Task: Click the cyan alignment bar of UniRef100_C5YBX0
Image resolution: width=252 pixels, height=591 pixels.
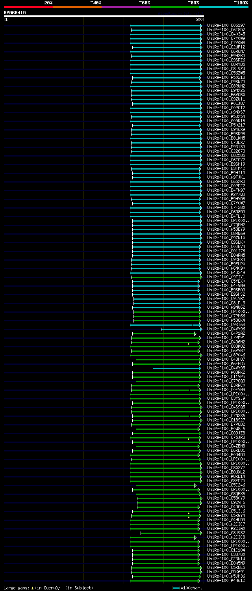Action: [x=166, y=281]
